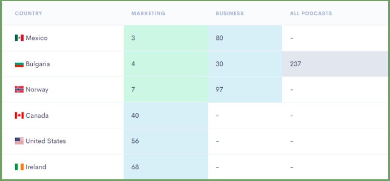The image size is (390, 181).
Task: Select Norway's Business rank 97 cell
Action: coord(245,89)
